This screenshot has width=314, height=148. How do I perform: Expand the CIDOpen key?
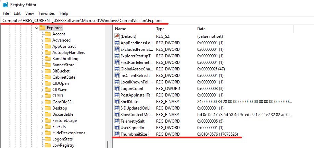[42, 84]
